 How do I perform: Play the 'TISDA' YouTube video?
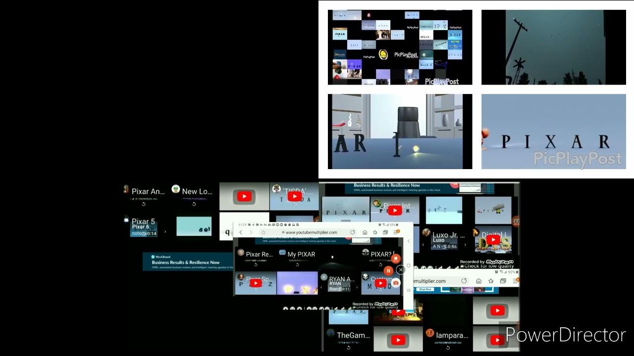(295, 196)
